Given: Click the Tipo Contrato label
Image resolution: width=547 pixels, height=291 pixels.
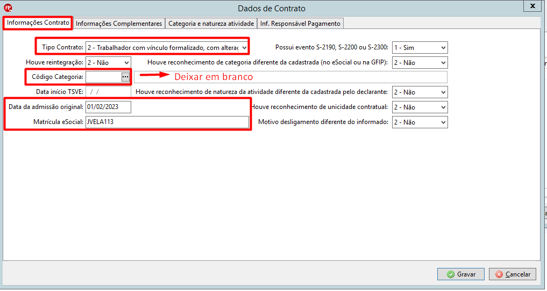Looking at the screenshot, I should pyautogui.click(x=62, y=48).
